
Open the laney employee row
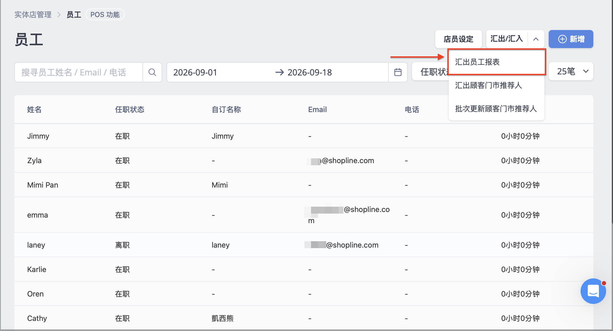point(304,245)
